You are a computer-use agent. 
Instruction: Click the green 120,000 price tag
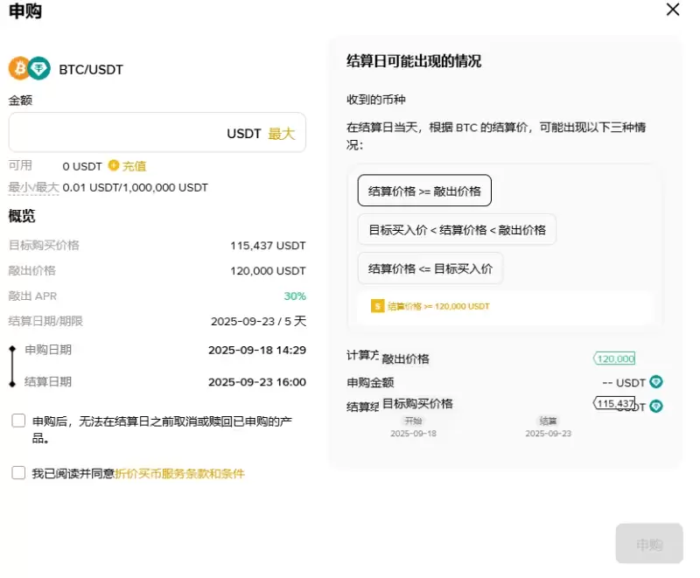616,359
